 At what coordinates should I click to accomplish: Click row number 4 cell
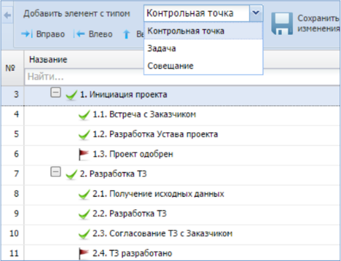13,116
